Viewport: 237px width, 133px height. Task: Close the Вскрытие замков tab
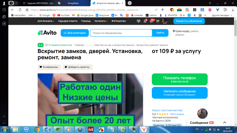[123, 3]
